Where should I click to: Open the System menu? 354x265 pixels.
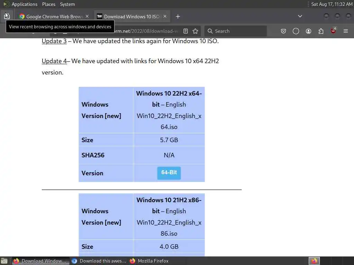click(x=67, y=4)
